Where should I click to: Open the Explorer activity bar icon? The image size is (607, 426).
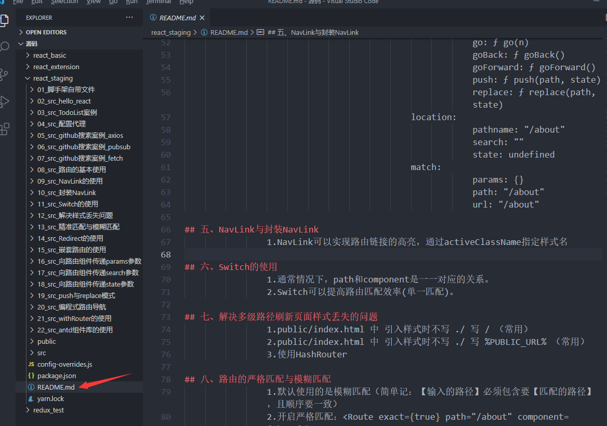tap(4, 20)
